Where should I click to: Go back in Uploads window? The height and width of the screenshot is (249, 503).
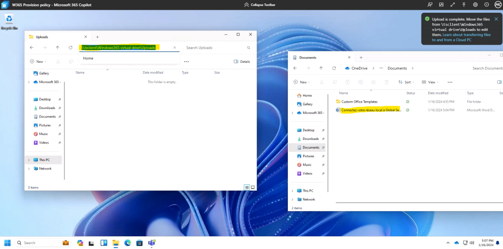pyautogui.click(x=31, y=48)
